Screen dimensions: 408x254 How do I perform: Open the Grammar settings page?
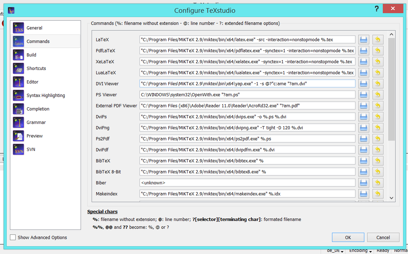[45, 123]
